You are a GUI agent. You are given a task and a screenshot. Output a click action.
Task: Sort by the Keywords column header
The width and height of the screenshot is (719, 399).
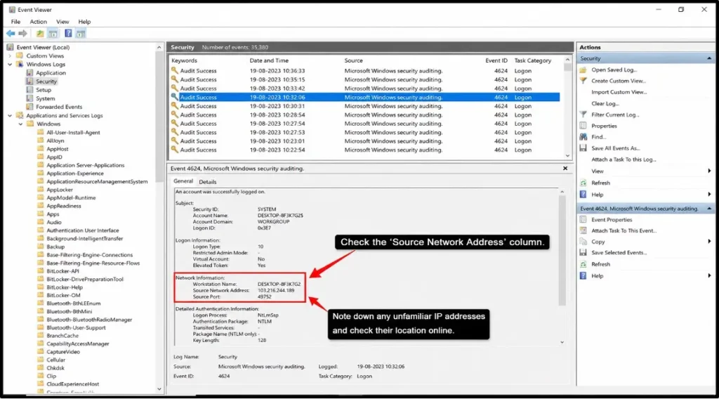click(185, 60)
